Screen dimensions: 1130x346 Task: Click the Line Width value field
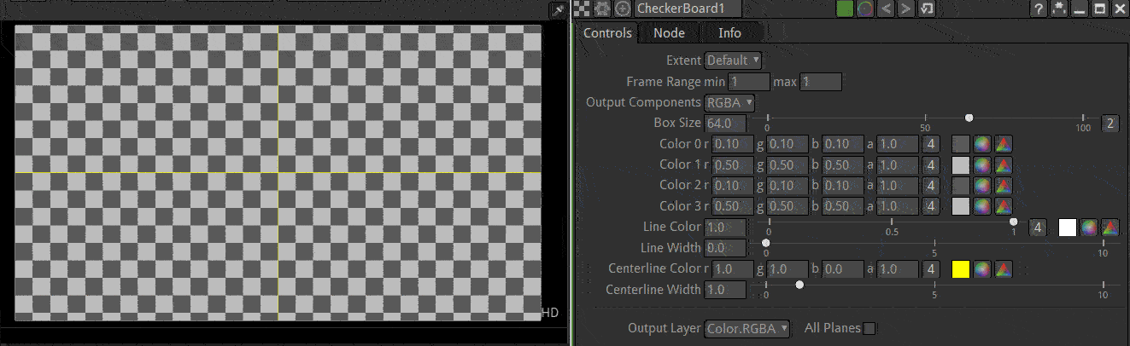pos(725,248)
